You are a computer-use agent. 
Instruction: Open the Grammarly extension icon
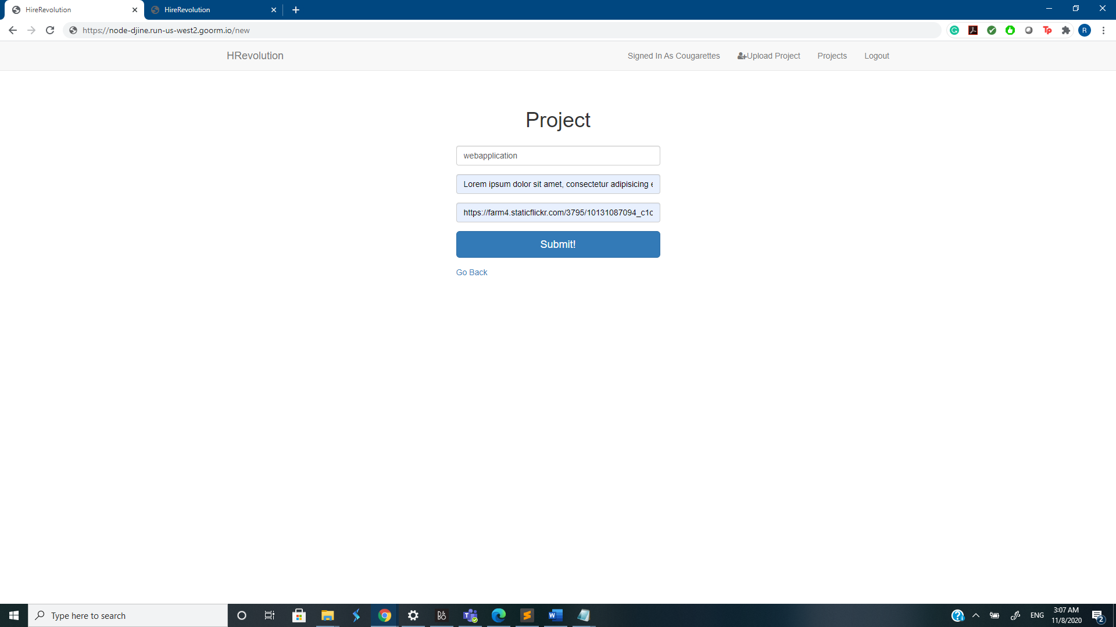click(954, 30)
